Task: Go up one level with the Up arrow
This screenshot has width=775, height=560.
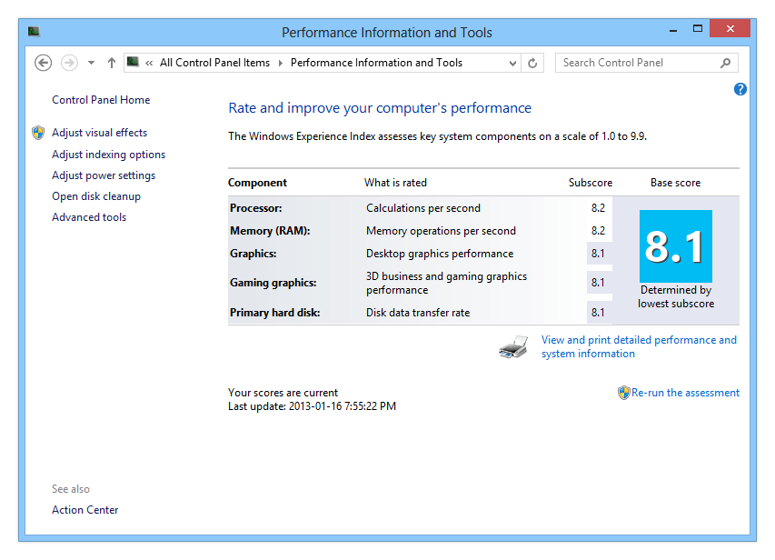Action: 112,63
